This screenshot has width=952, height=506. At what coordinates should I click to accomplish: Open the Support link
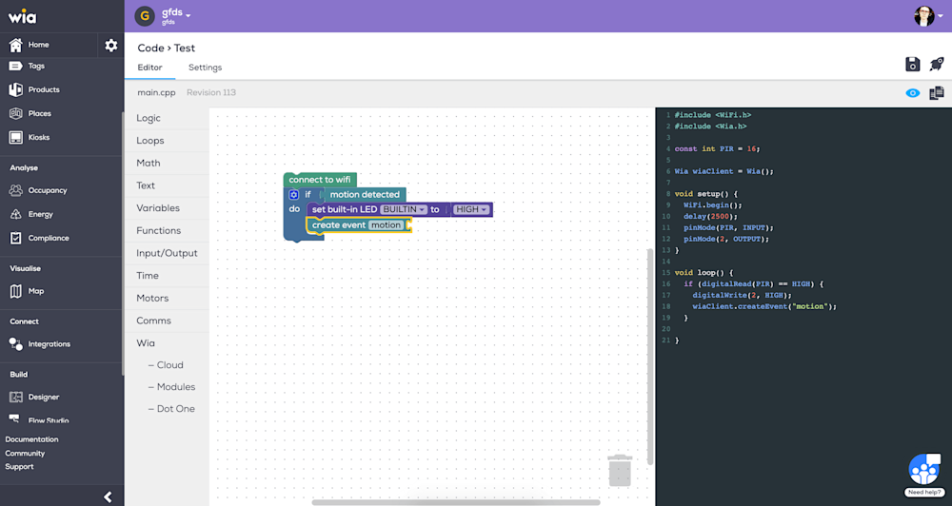[19, 467]
